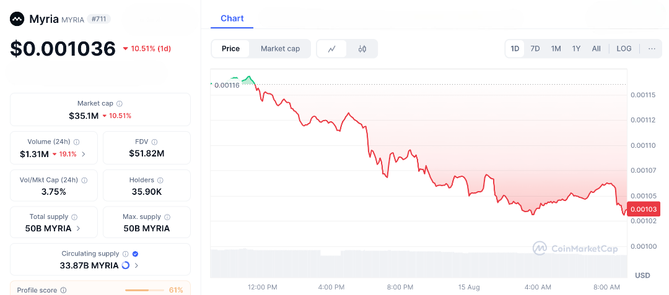This screenshot has height=295, width=669.
Task: Expand Volume (24h) details chevron
Action: point(83,154)
